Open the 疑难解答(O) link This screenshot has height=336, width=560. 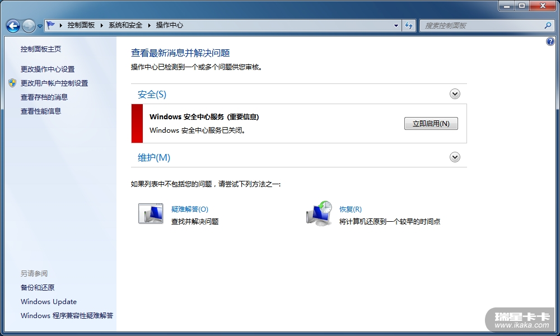tap(190, 209)
